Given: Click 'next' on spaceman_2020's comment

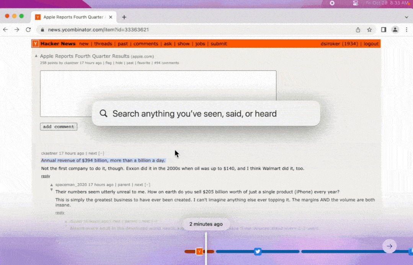Looking at the screenshot, I should pyautogui.click(x=139, y=185).
